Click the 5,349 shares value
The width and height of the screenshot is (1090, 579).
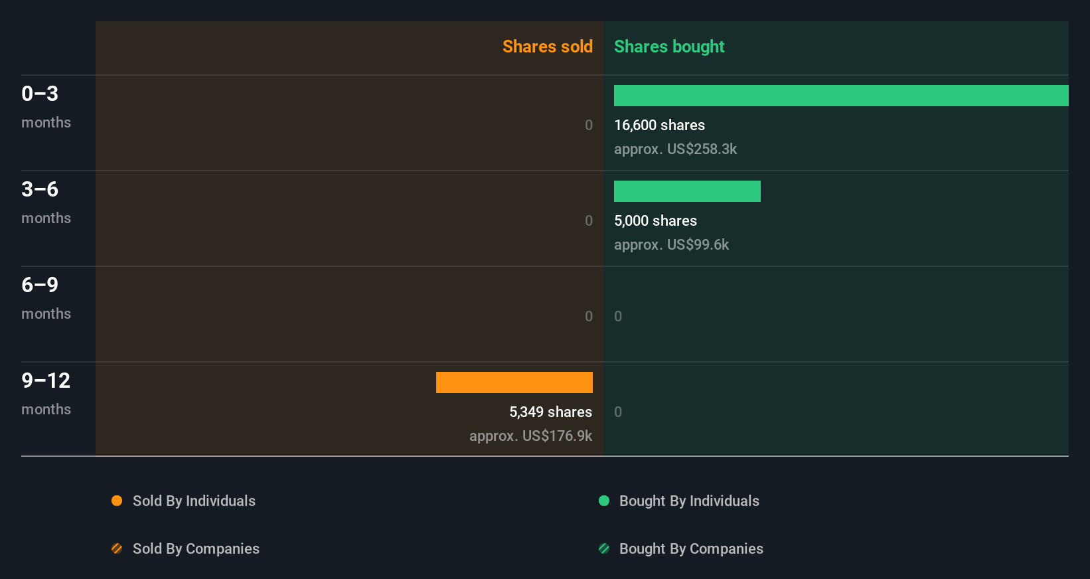551,412
